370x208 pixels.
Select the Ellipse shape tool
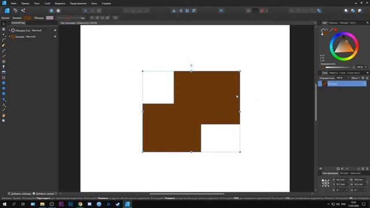click(3, 88)
